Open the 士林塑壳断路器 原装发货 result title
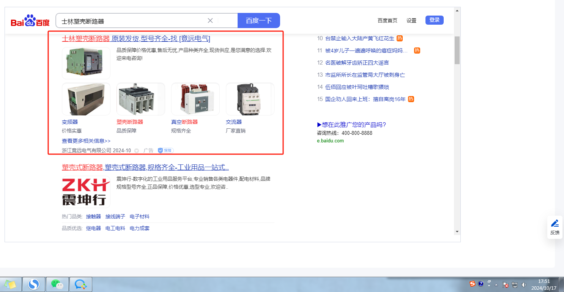Screen dimensions: 564x292 (136, 39)
